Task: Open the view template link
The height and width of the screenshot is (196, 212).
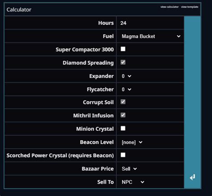Action: coord(190,7)
